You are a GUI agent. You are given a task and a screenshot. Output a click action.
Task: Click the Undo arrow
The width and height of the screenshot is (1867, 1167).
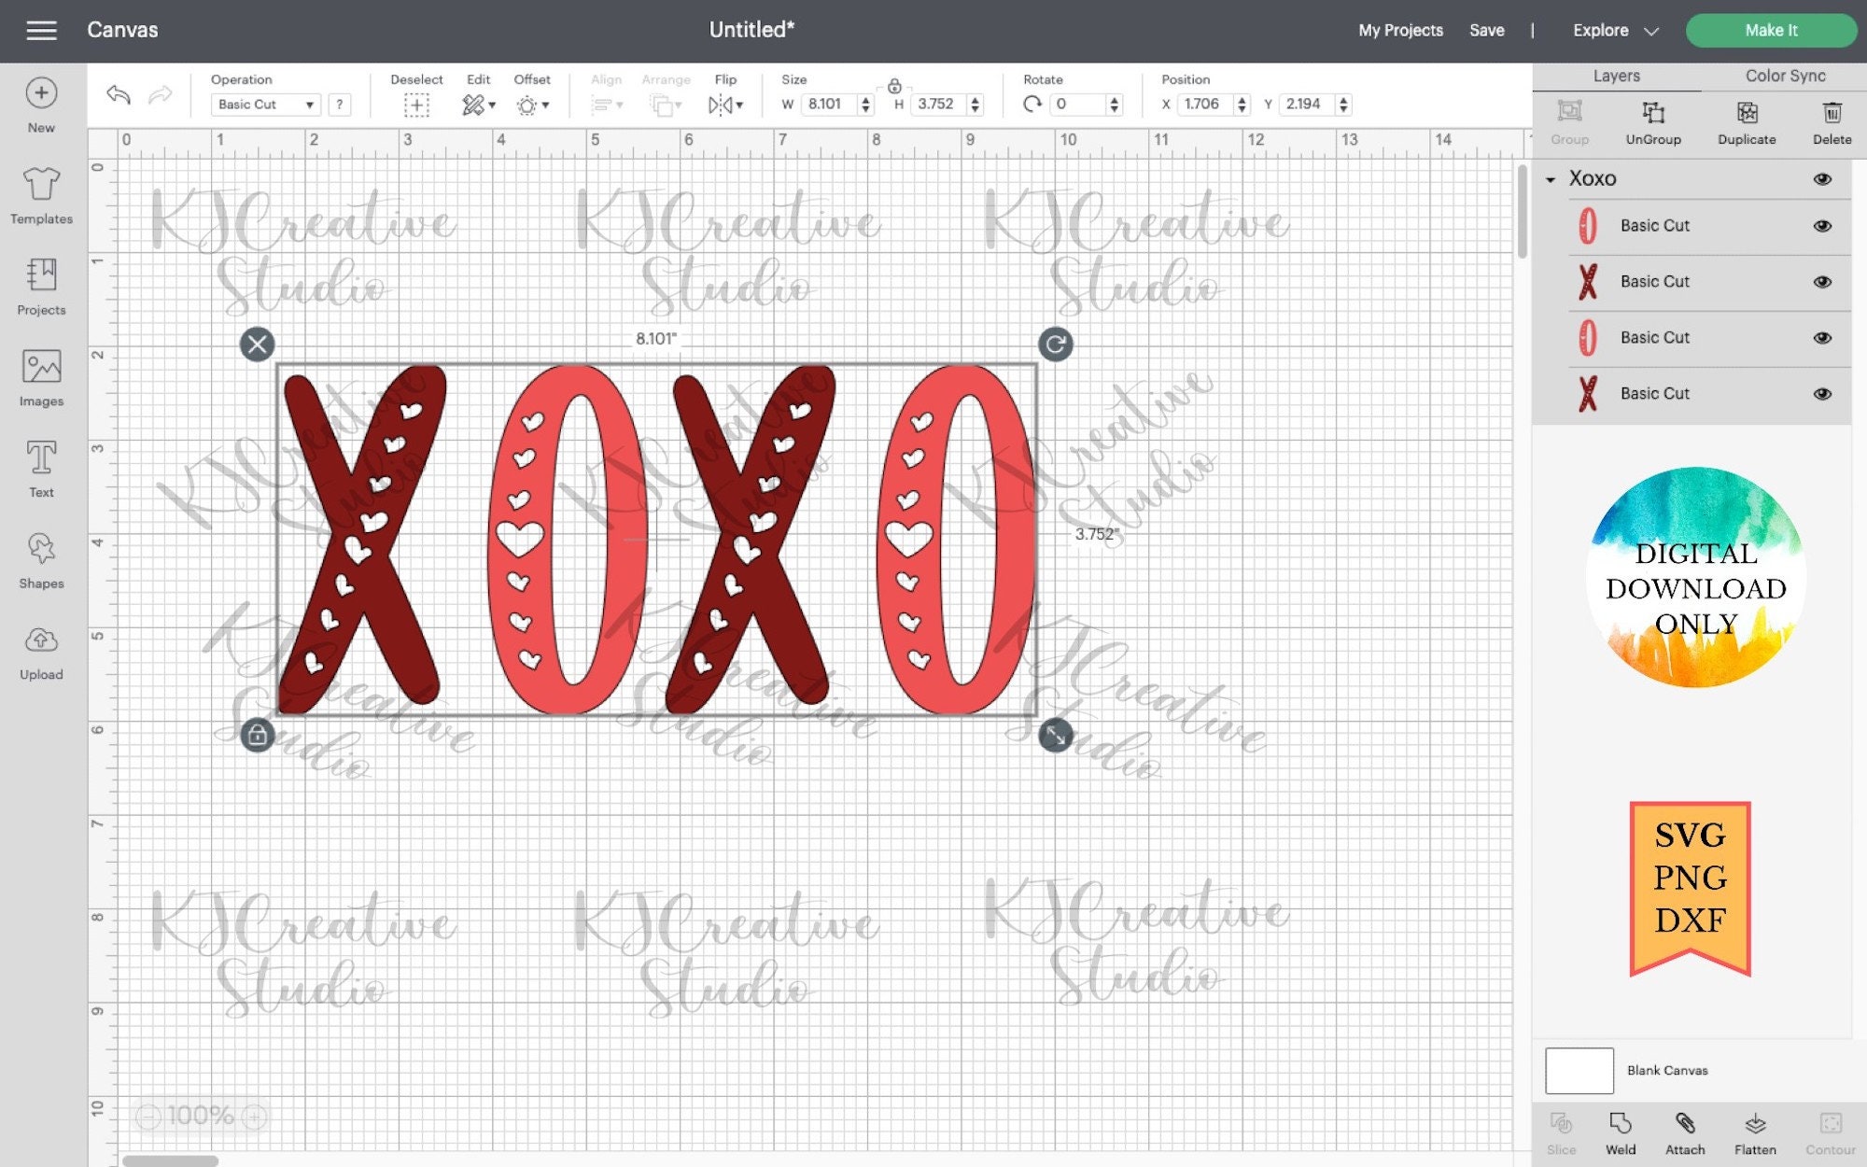(119, 94)
